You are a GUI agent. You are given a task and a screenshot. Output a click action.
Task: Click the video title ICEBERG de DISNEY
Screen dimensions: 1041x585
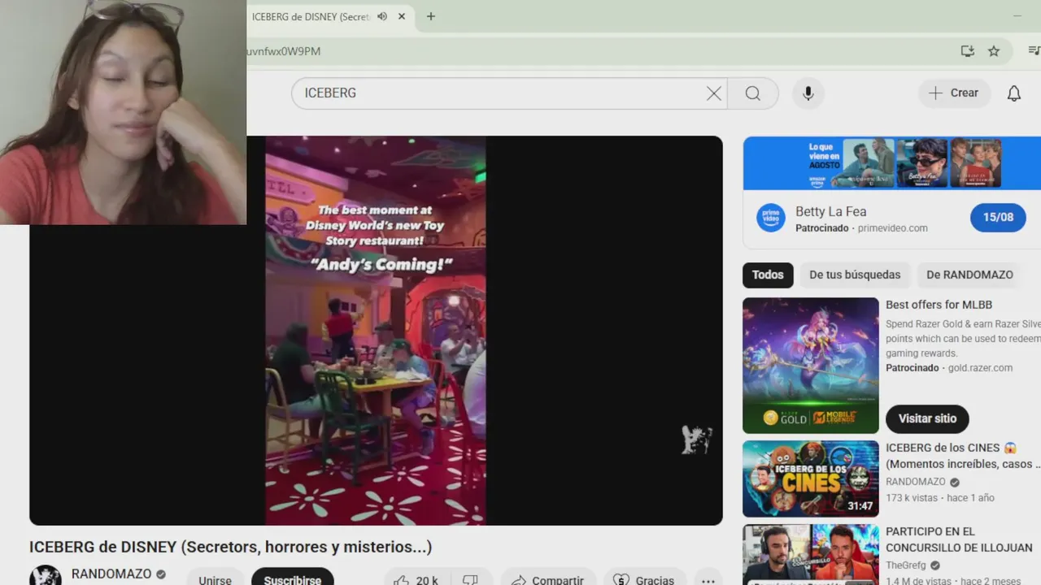231,547
